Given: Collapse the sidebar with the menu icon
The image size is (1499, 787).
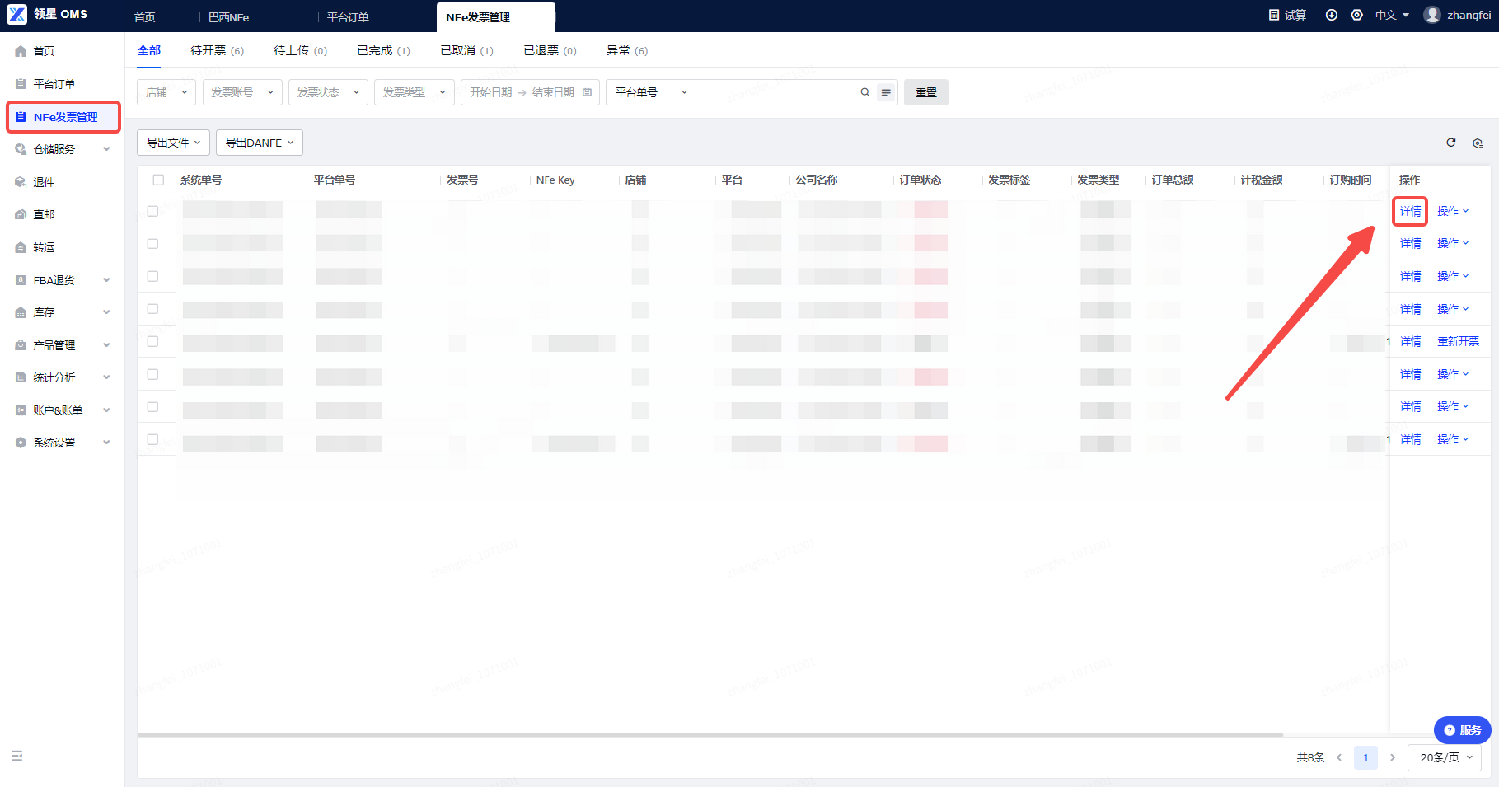Looking at the screenshot, I should [x=16, y=756].
